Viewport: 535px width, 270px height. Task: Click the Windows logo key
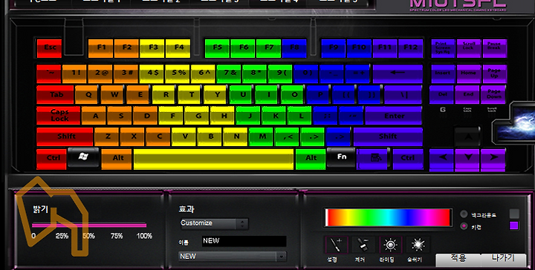tap(83, 157)
